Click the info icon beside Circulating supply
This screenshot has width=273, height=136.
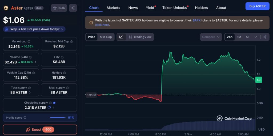[x=50, y=103]
